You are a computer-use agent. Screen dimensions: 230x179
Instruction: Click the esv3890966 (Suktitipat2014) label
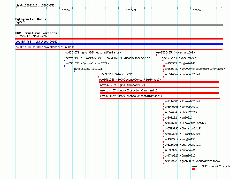pyautogui.click(x=36, y=42)
